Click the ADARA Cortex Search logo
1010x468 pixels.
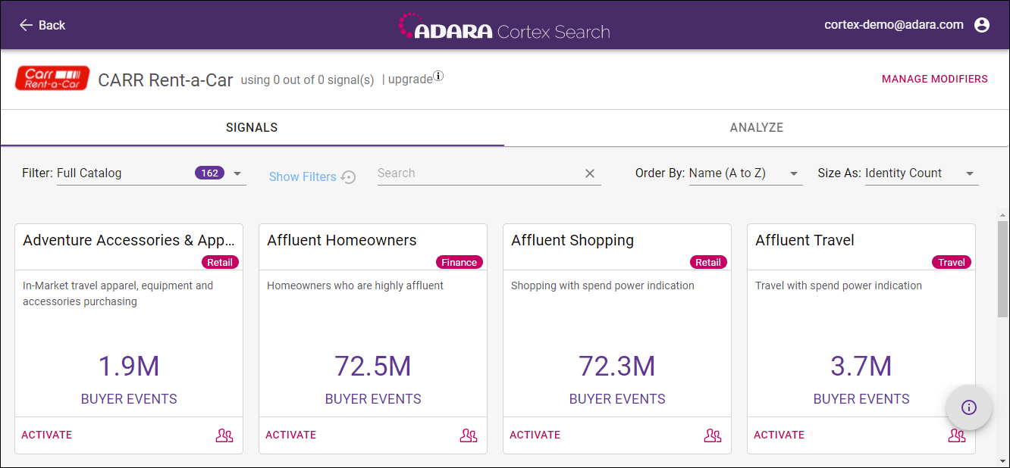pos(504,27)
